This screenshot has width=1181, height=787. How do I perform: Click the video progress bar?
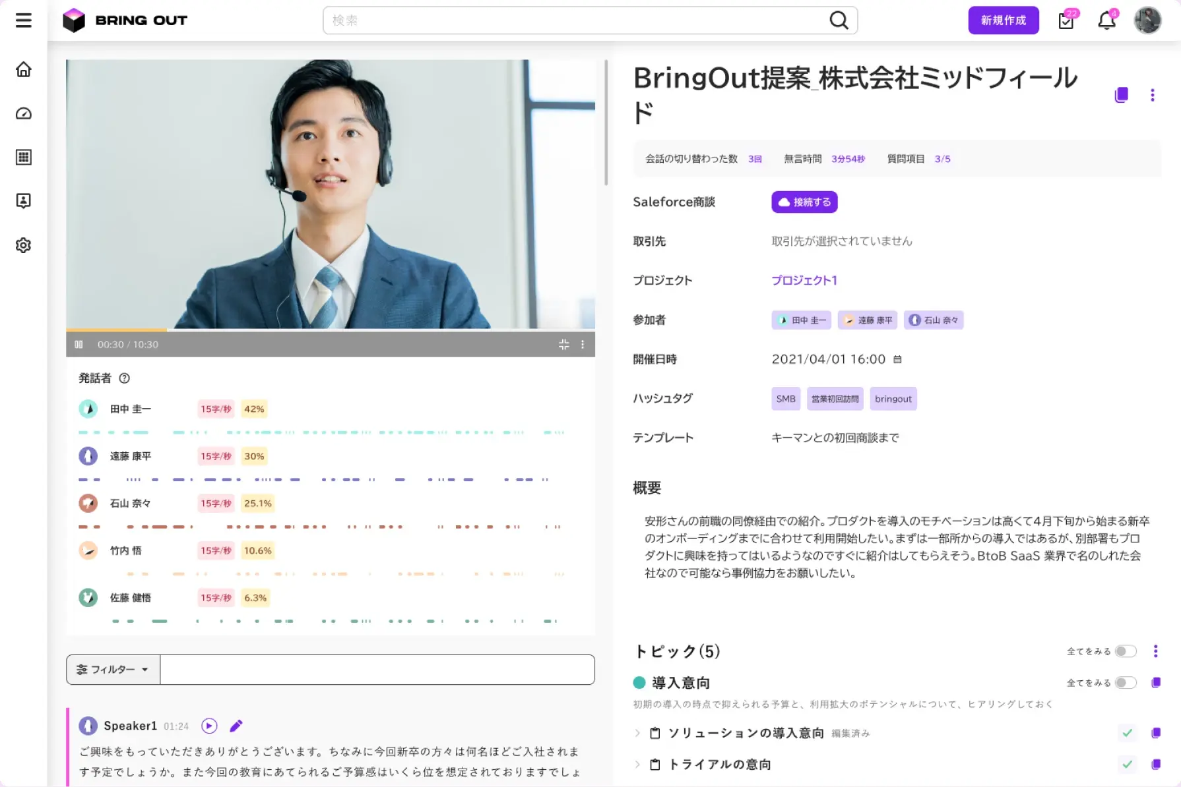point(330,330)
